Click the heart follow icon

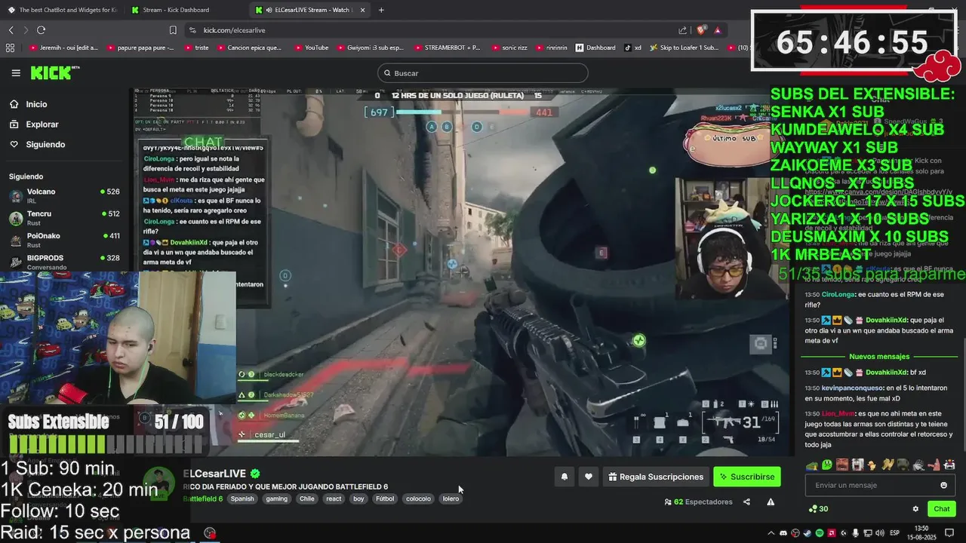pyautogui.click(x=589, y=477)
